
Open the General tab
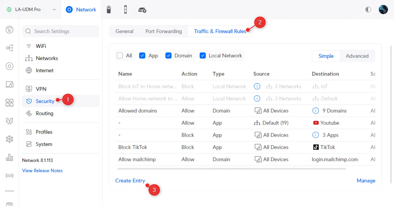[124, 31]
